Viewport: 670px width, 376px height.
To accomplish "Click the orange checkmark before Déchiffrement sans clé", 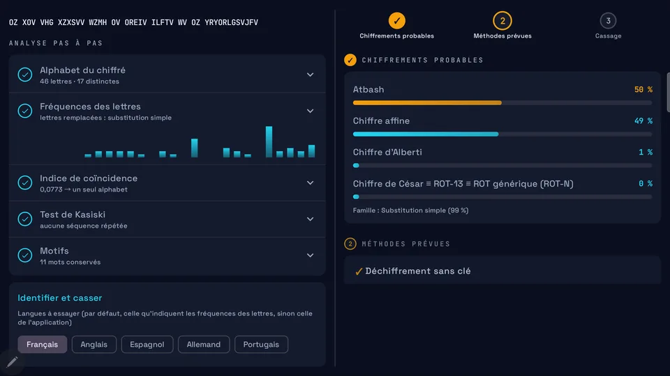I will [x=359, y=271].
